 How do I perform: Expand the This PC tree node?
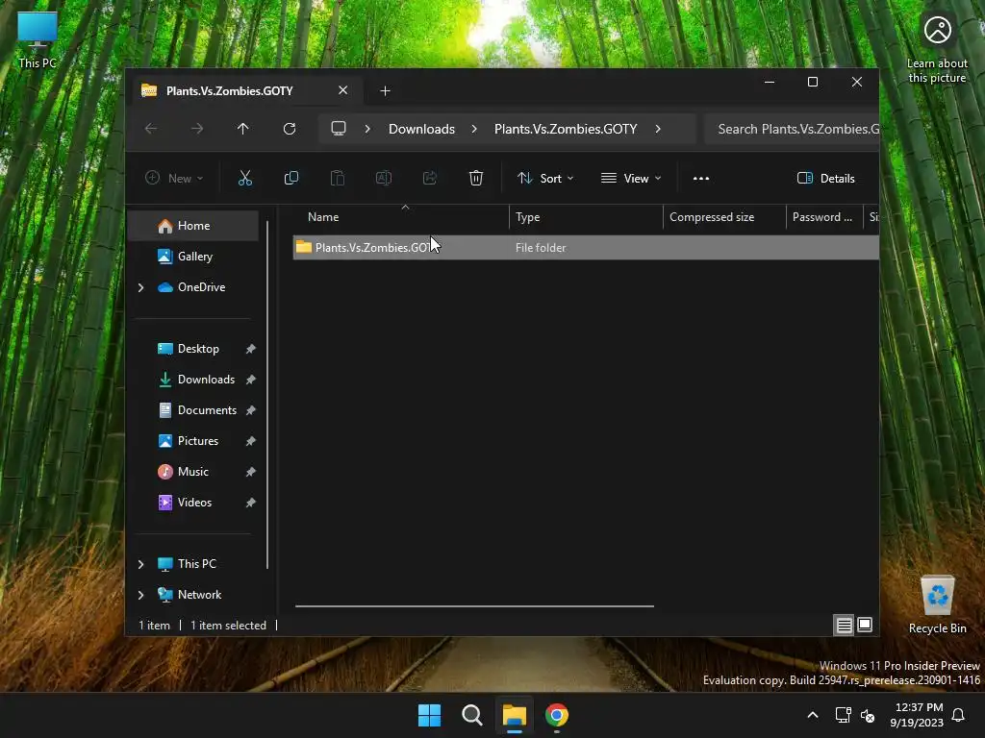pos(140,564)
